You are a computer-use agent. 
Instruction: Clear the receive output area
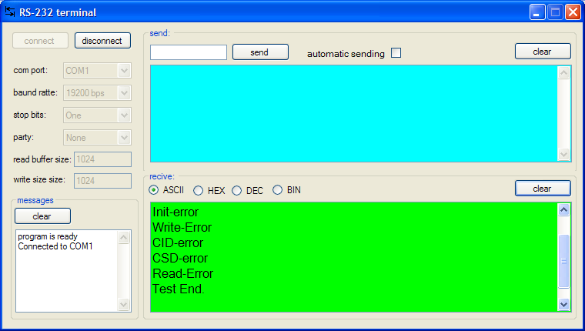click(543, 189)
